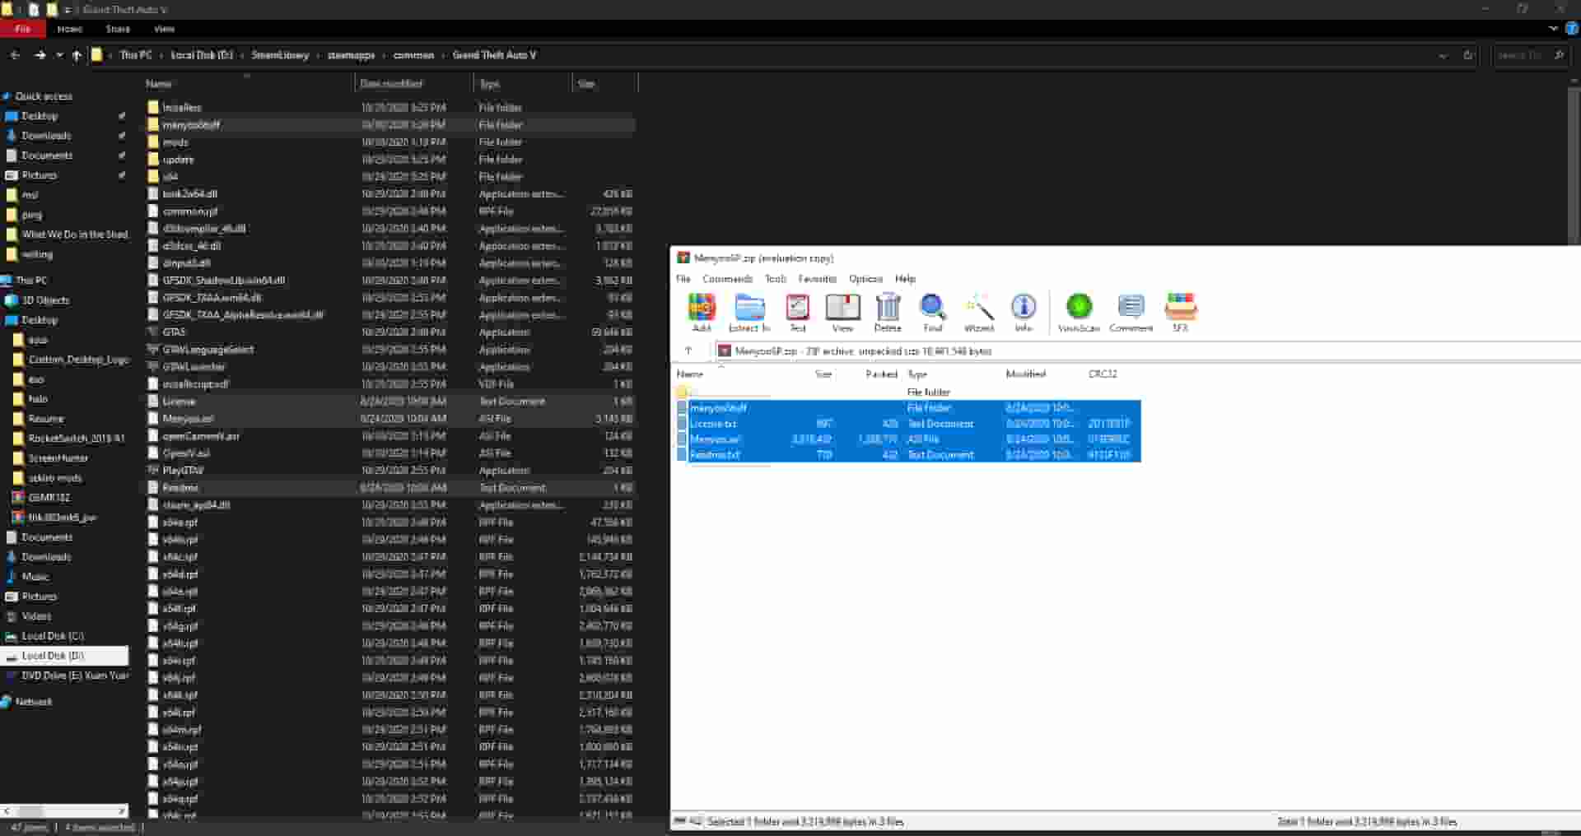
Task: Select Local Disk (D:) in navigation pane
Action: [x=65, y=656]
